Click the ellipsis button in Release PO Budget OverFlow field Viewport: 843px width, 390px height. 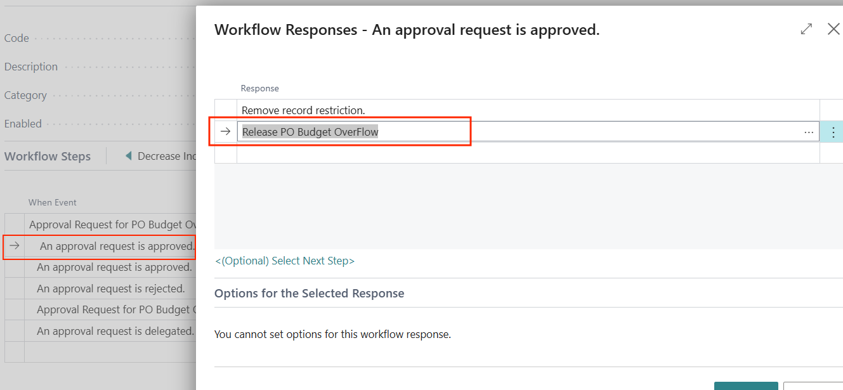click(808, 132)
